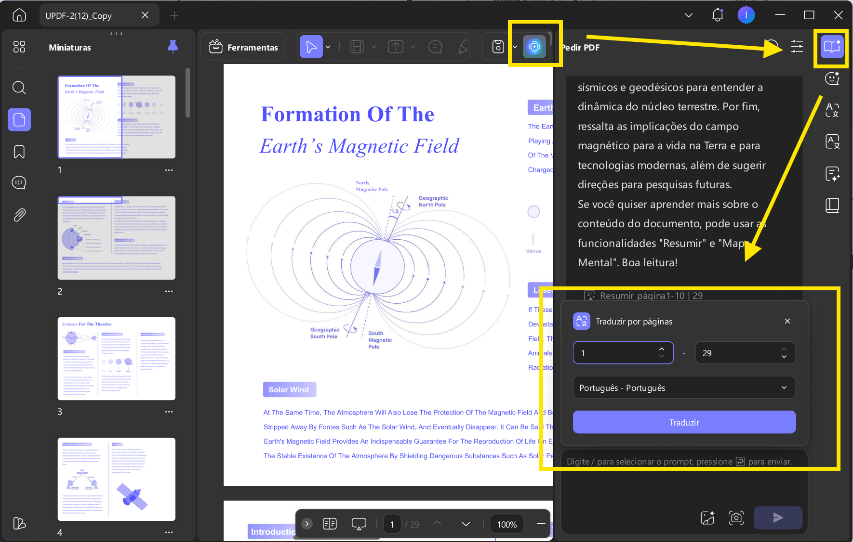The width and height of the screenshot is (853, 542).
Task: Open the notifications bell
Action: [x=718, y=15]
